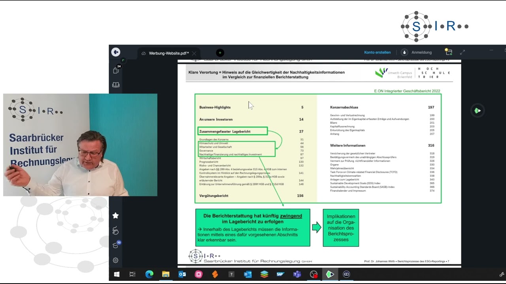Click the Anmeldung sign-in button
This screenshot has width=506, height=284.
(417, 52)
